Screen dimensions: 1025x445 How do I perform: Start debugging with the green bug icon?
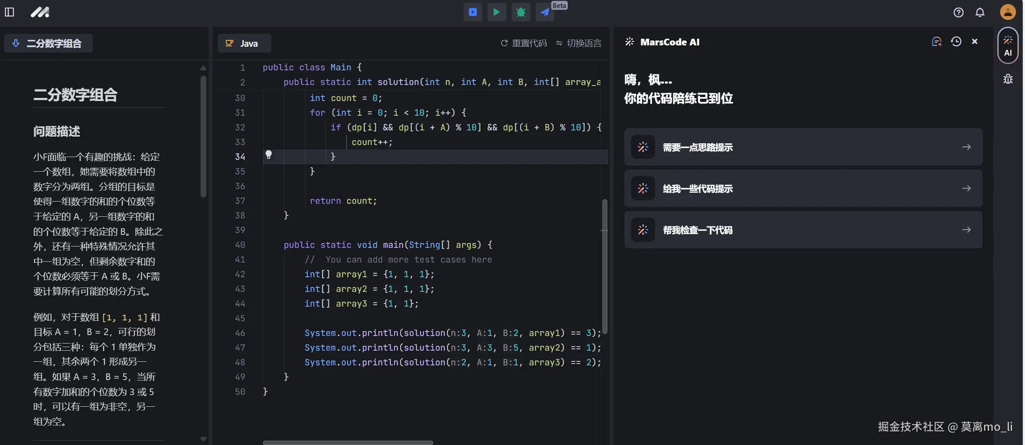[521, 12]
